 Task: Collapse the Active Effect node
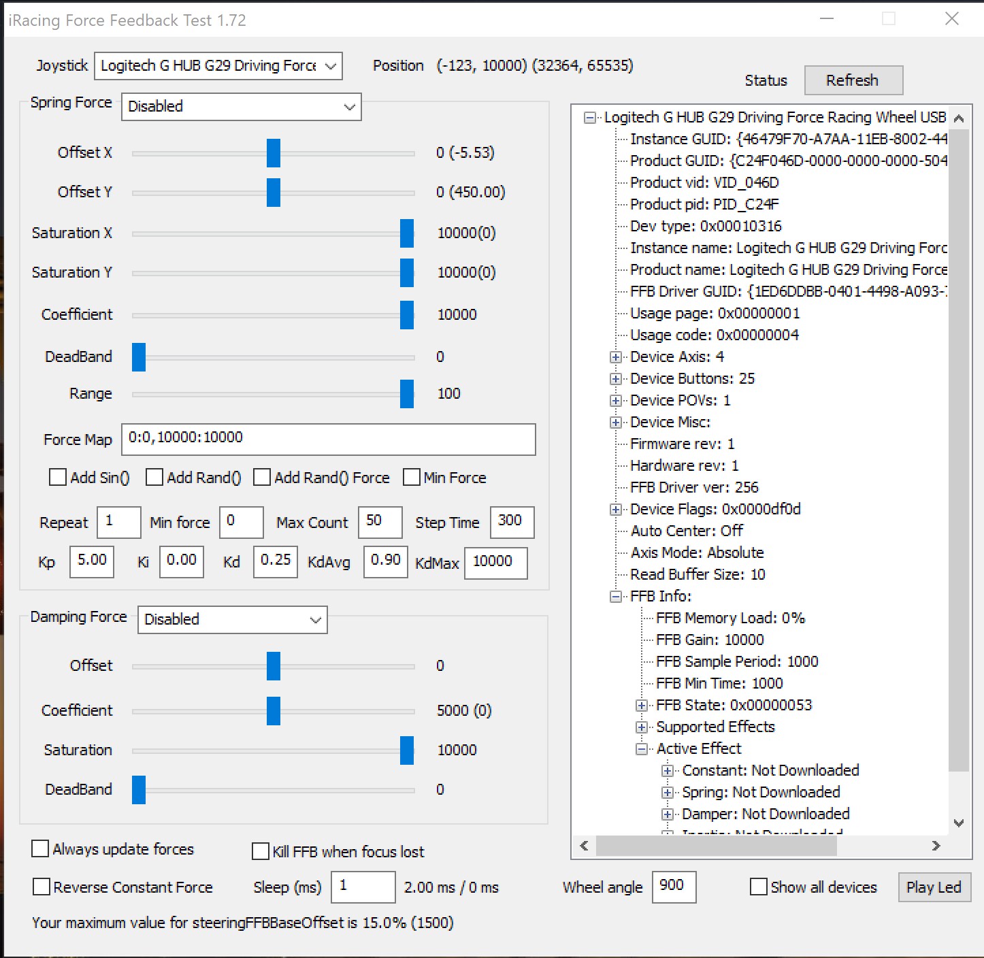coord(642,749)
